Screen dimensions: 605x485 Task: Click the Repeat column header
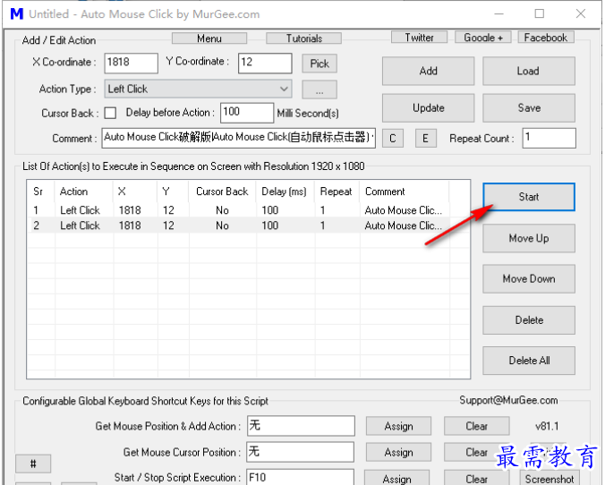[337, 191]
